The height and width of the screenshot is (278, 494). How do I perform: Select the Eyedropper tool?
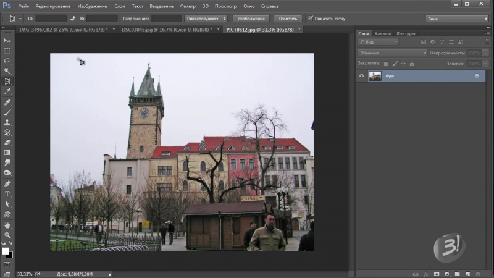click(x=7, y=91)
